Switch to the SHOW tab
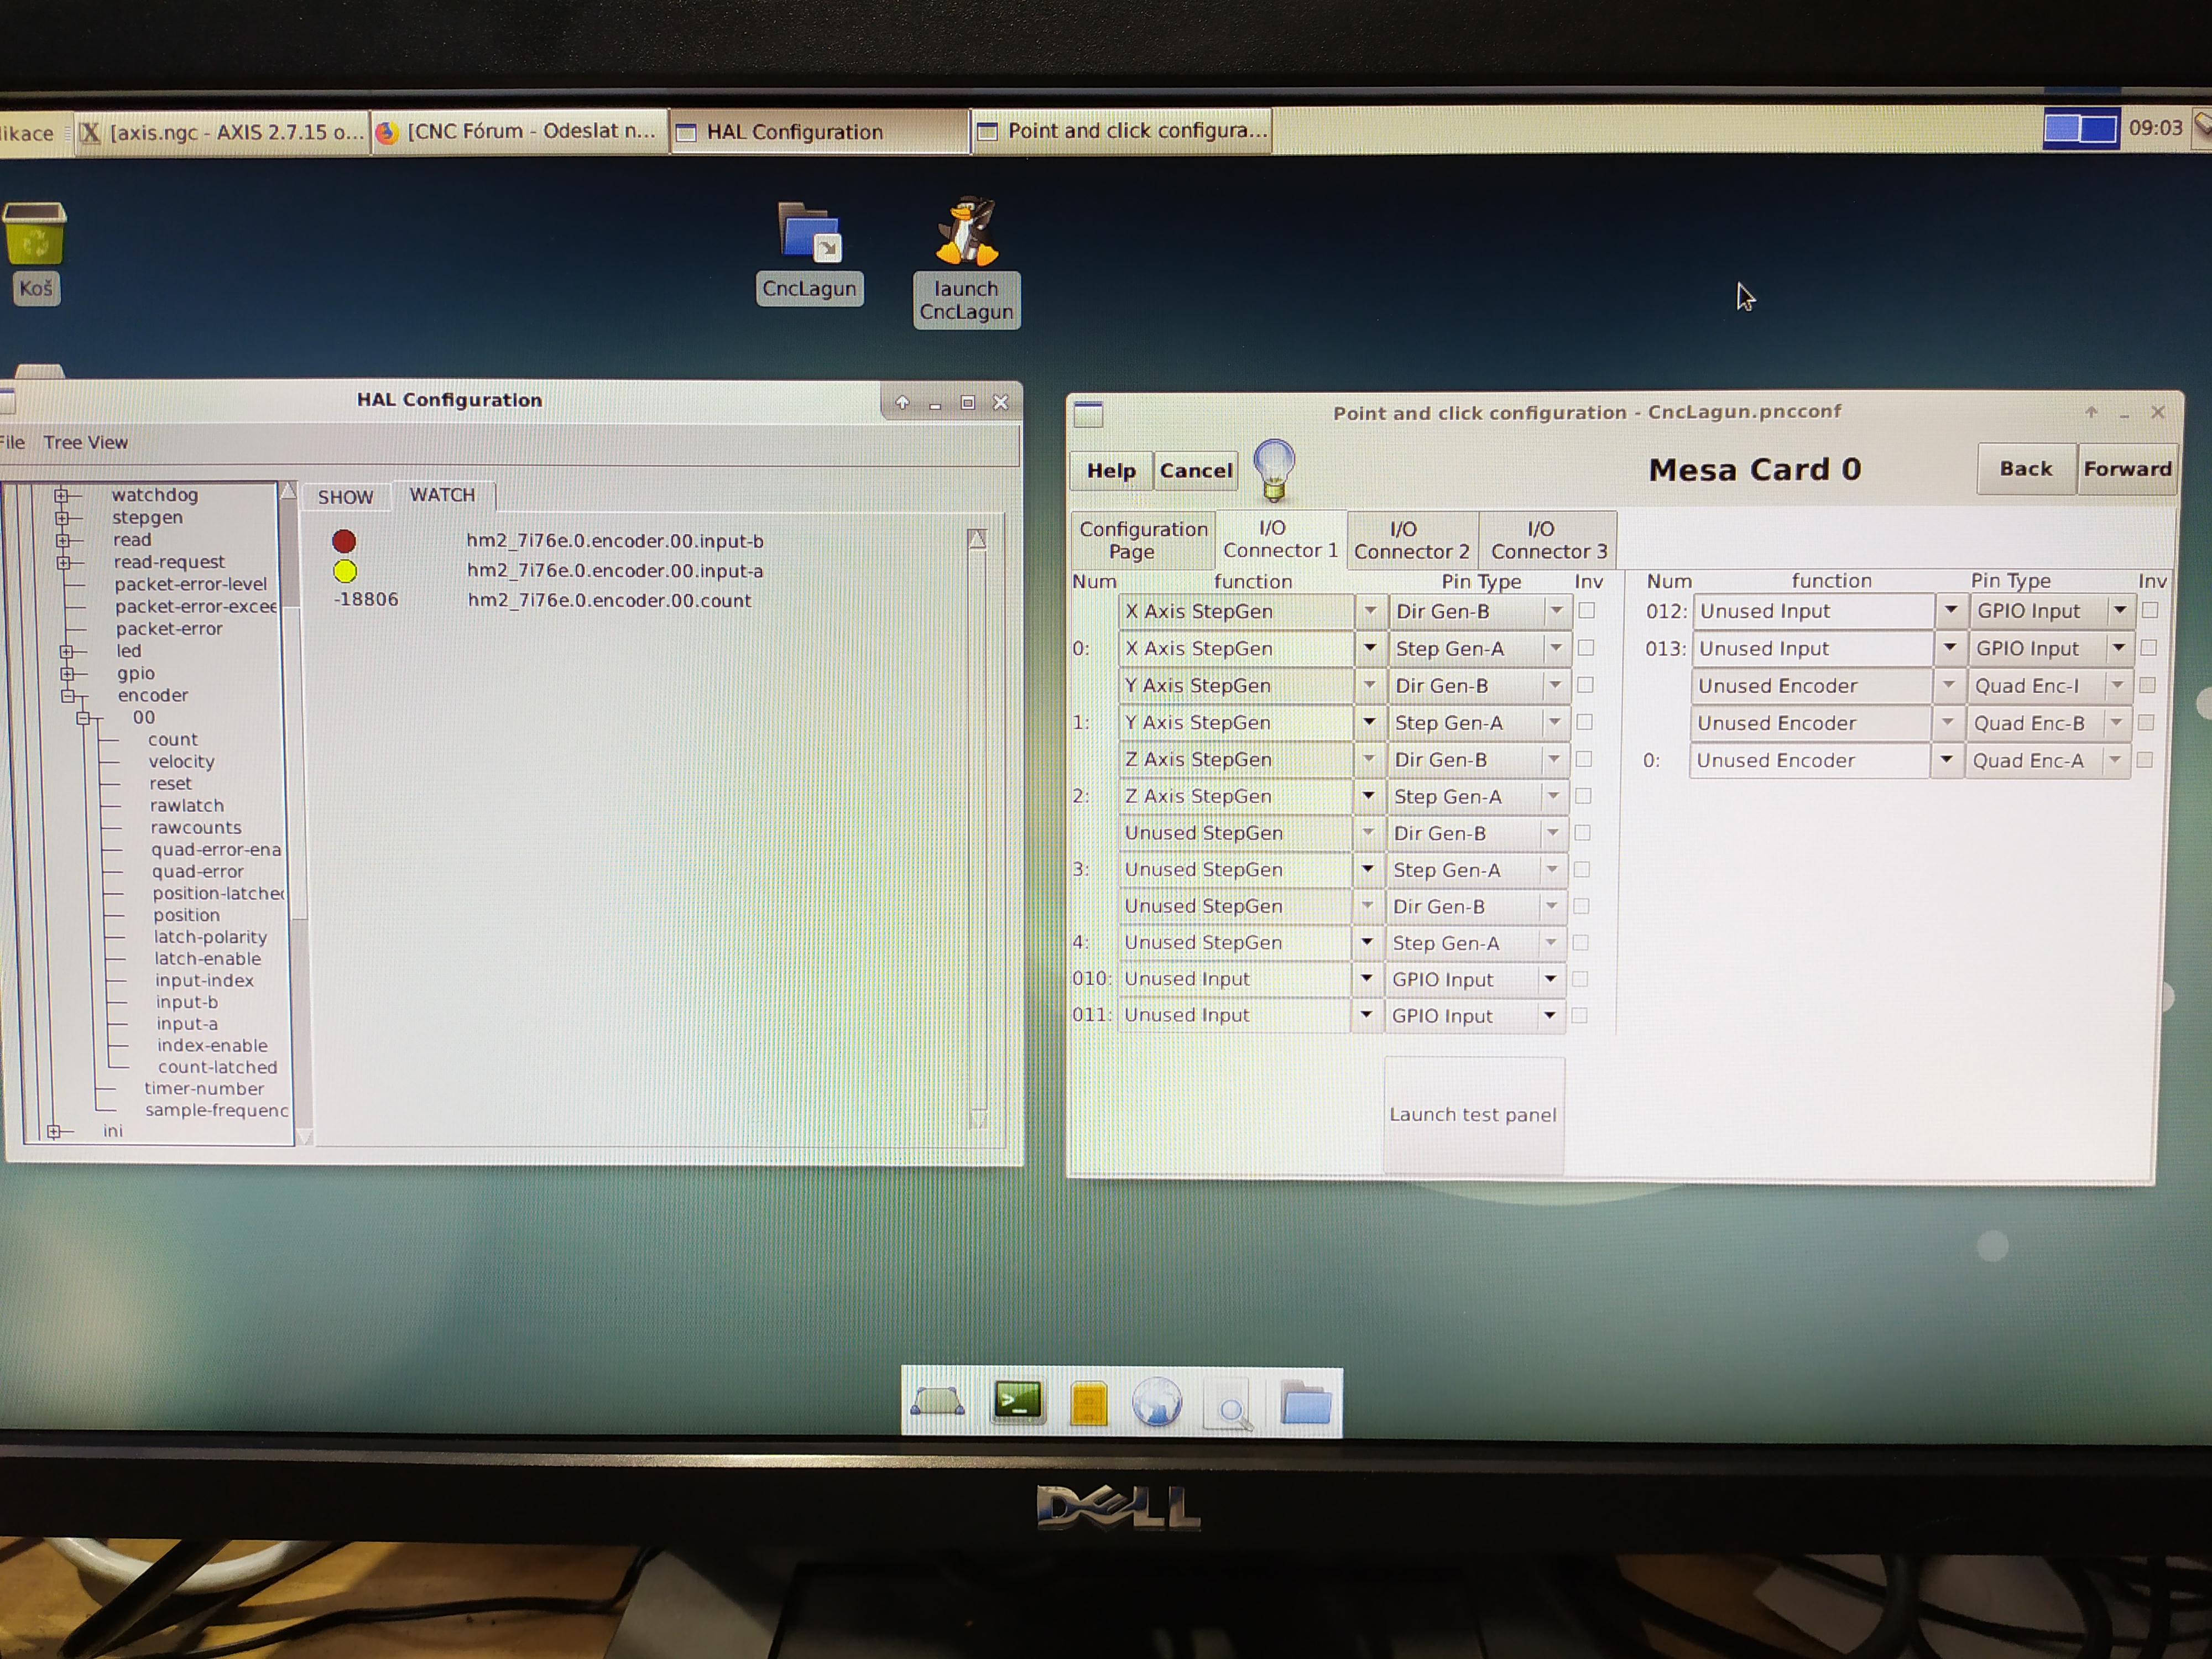The height and width of the screenshot is (1659, 2212). 345,497
